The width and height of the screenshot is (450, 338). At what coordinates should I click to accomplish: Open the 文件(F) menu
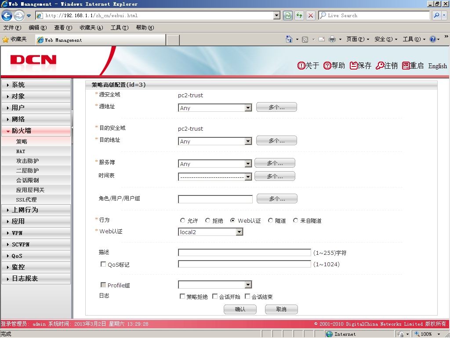click(12, 28)
